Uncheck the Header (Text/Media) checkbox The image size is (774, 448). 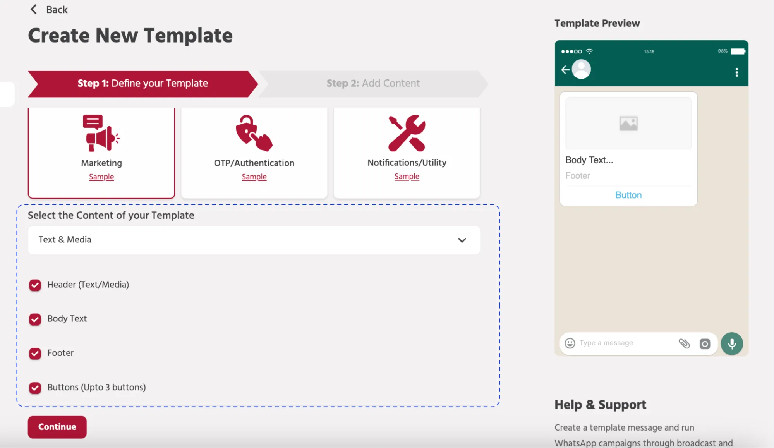coord(35,285)
